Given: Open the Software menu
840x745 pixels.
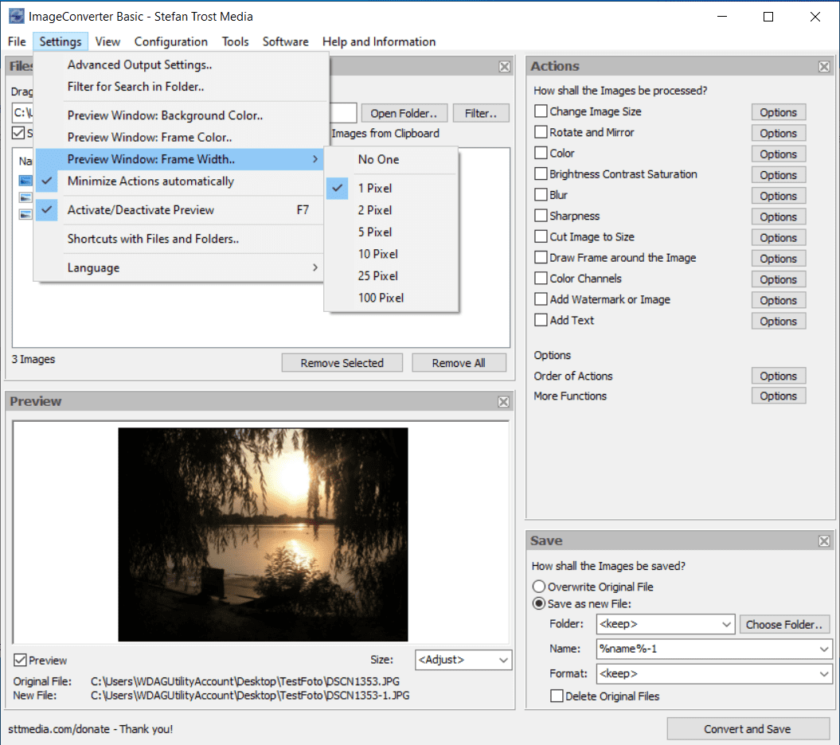Looking at the screenshot, I should [x=286, y=41].
